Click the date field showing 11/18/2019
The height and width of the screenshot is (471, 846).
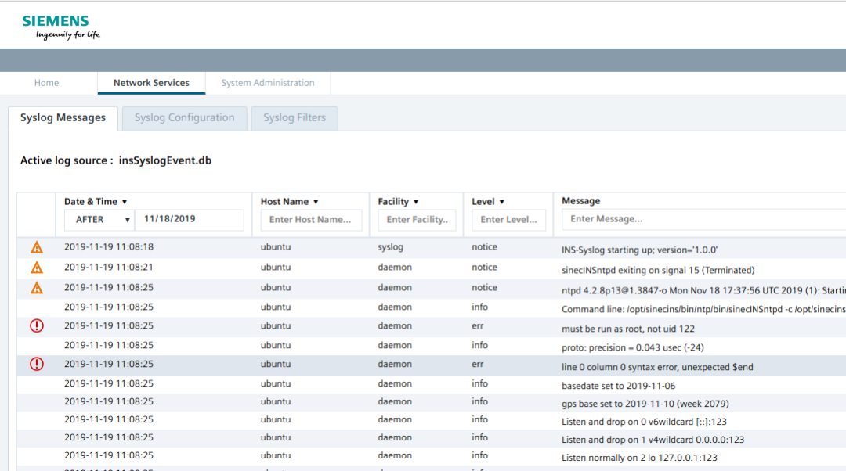pos(189,220)
